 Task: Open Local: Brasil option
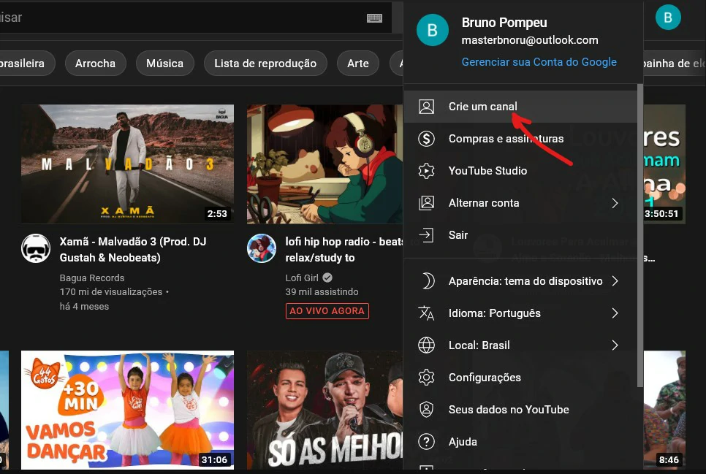[520, 345]
